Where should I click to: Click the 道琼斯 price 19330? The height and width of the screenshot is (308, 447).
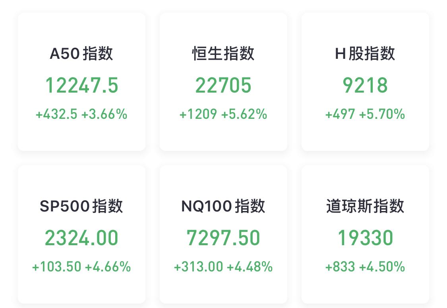(365, 238)
